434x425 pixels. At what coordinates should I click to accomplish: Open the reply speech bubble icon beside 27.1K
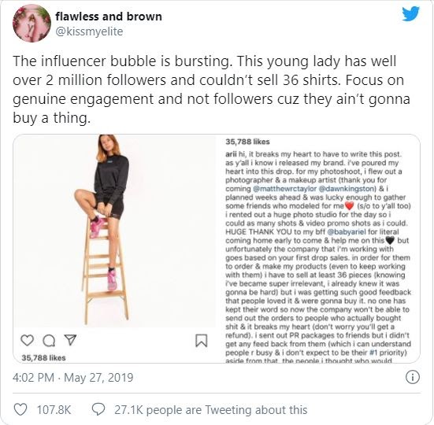[98, 409]
